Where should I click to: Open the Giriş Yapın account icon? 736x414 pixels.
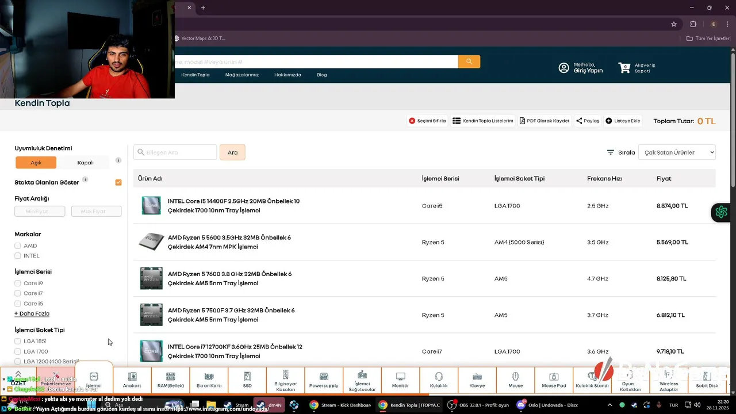pyautogui.click(x=564, y=68)
